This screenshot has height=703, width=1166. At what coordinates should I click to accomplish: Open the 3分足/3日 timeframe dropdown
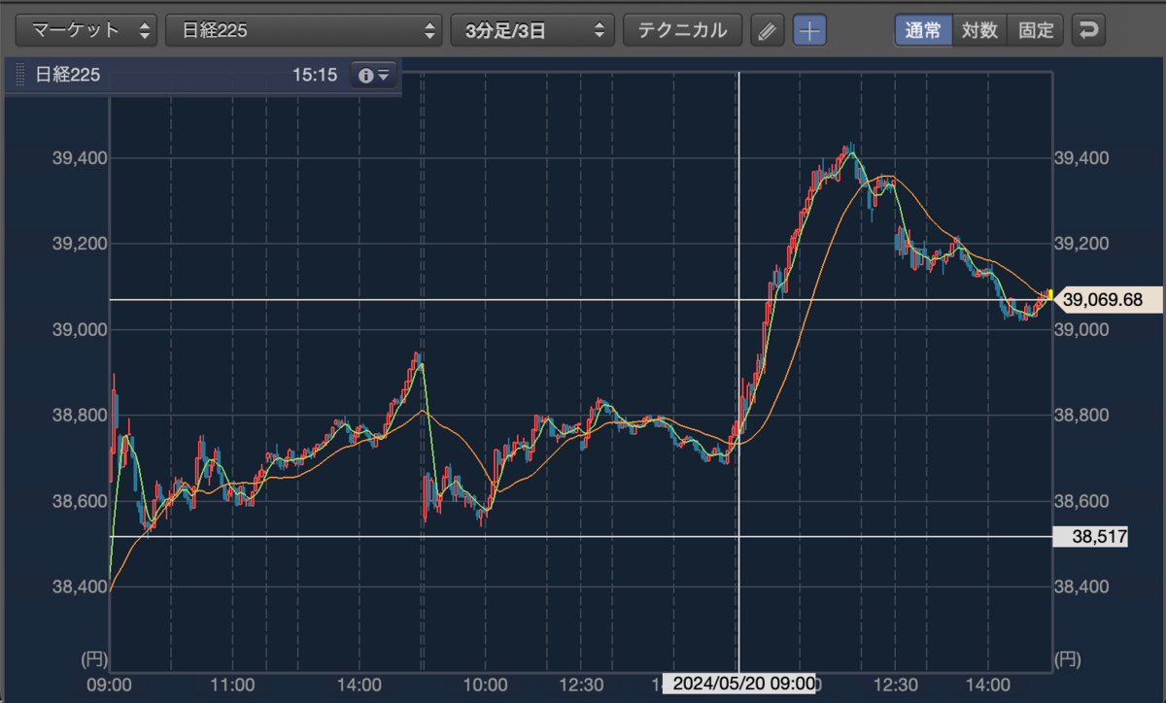pos(532,30)
